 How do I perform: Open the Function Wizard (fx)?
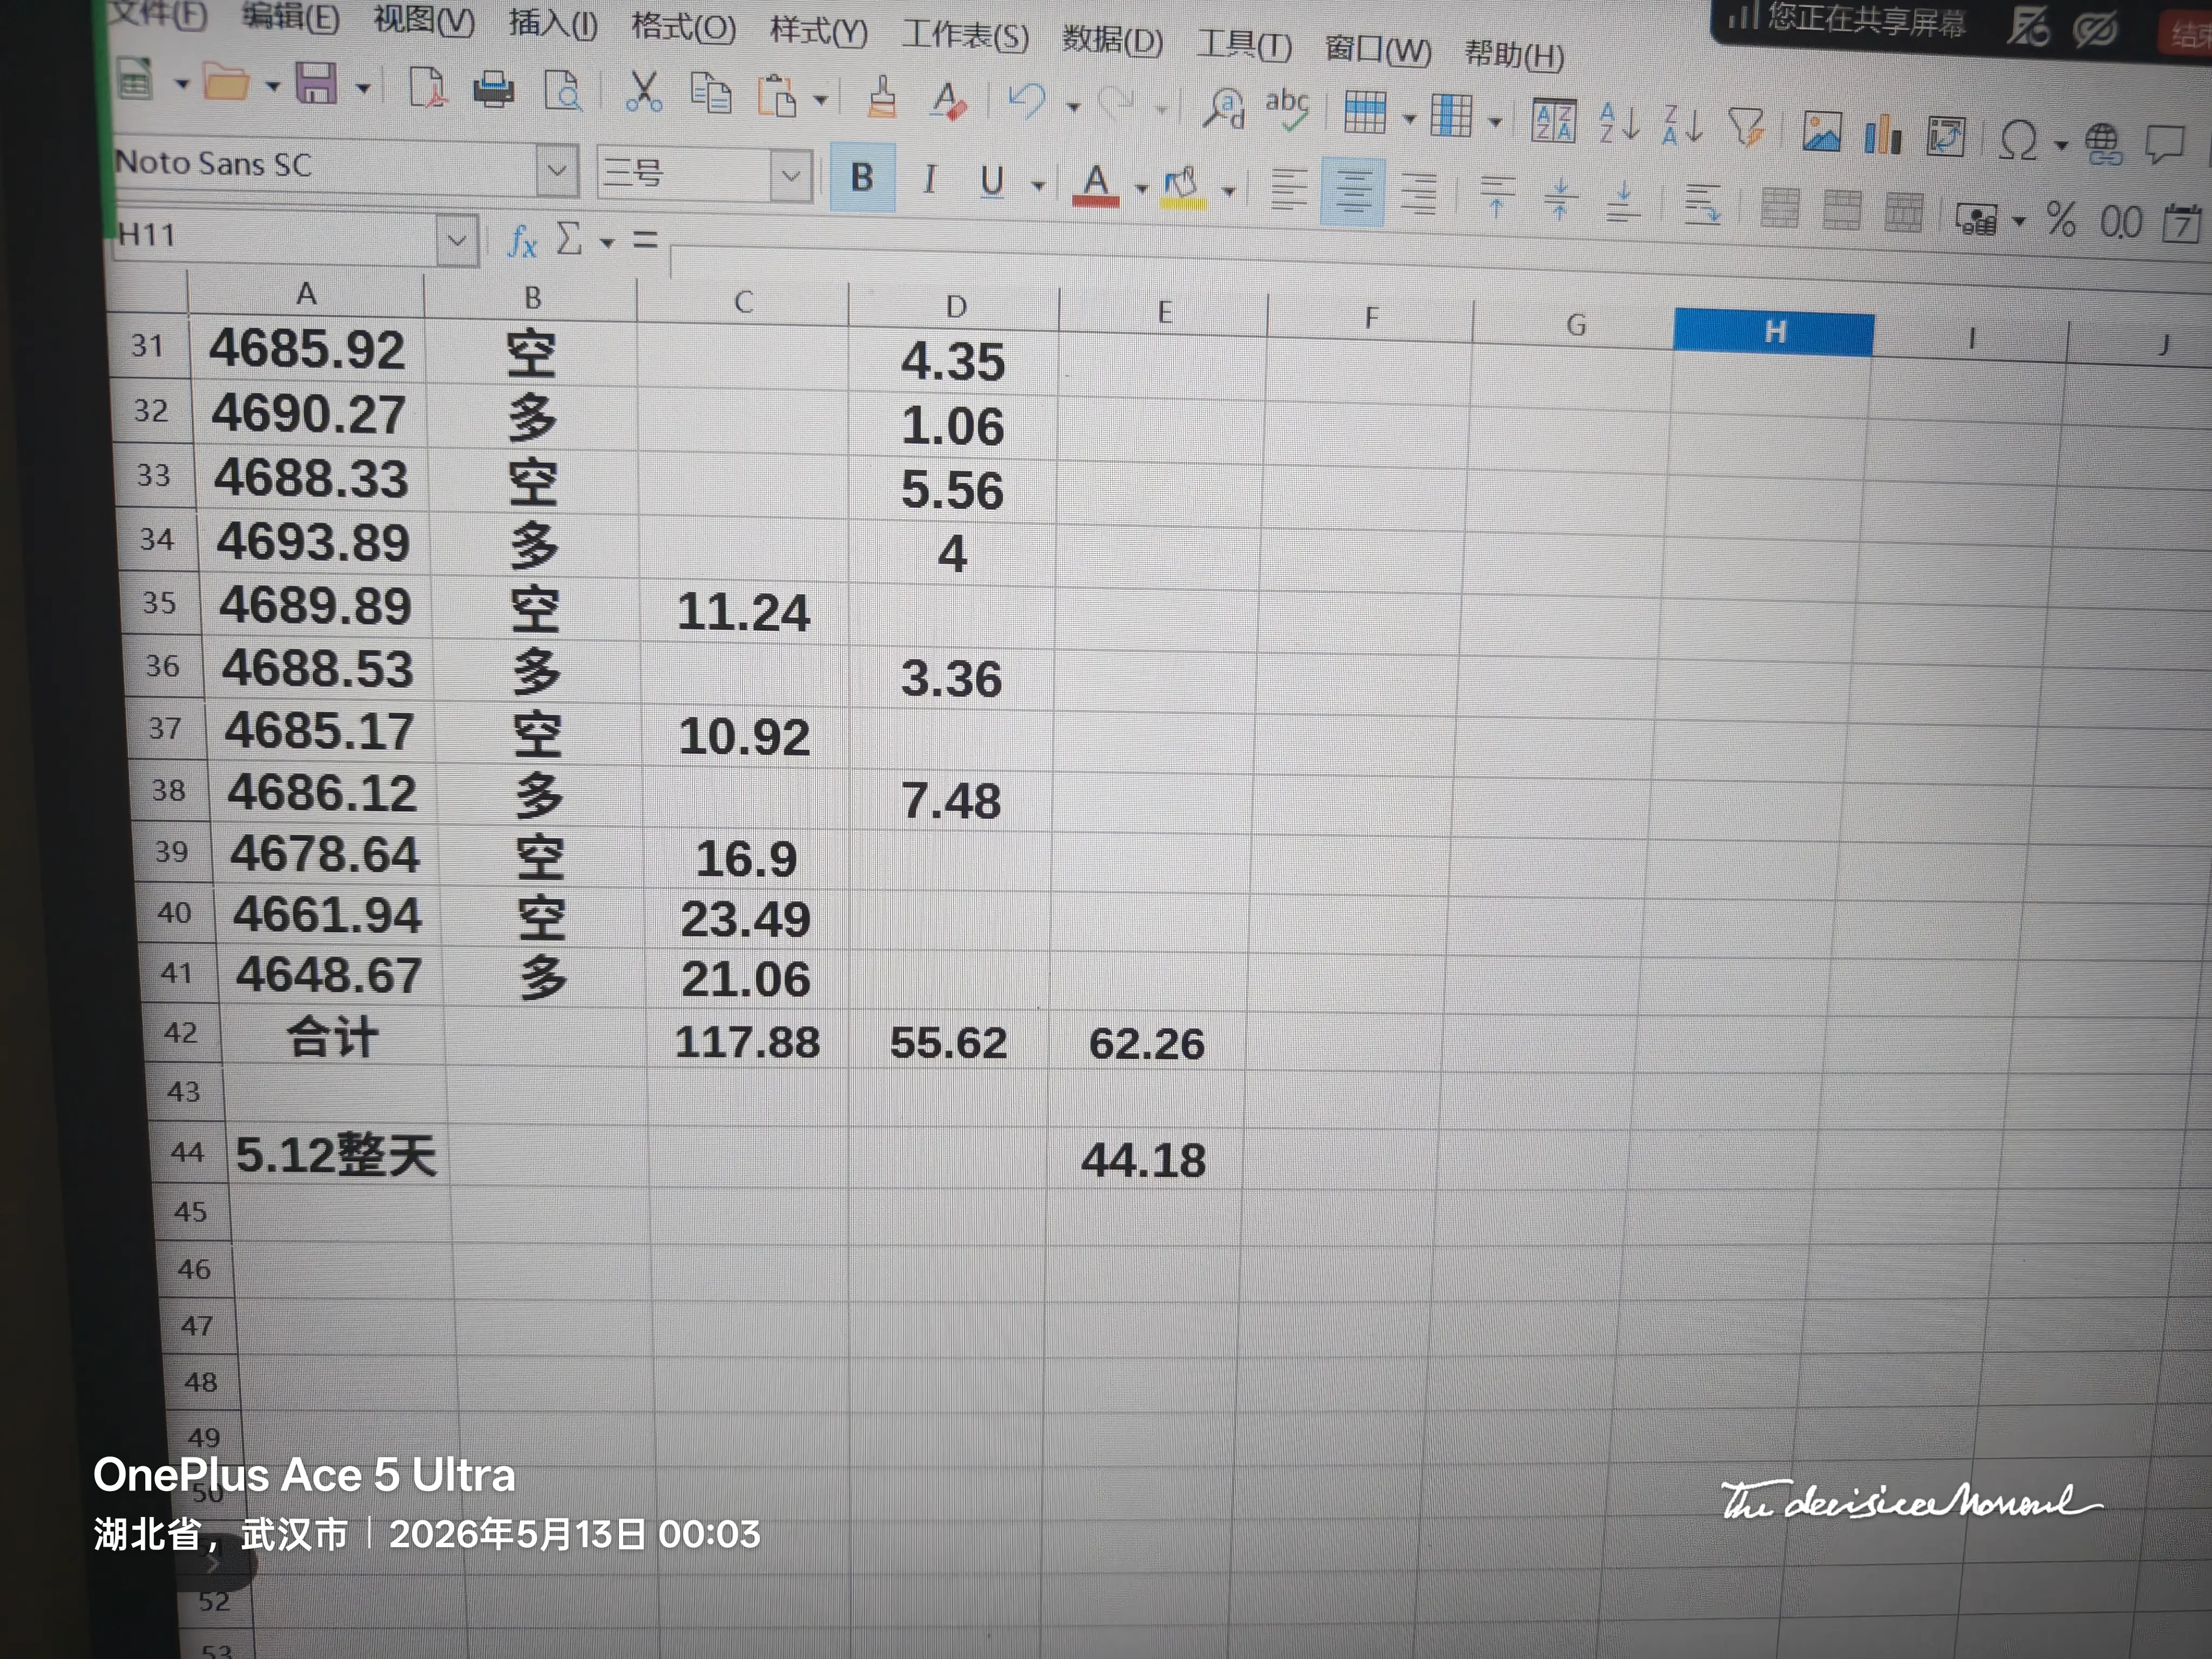522,241
